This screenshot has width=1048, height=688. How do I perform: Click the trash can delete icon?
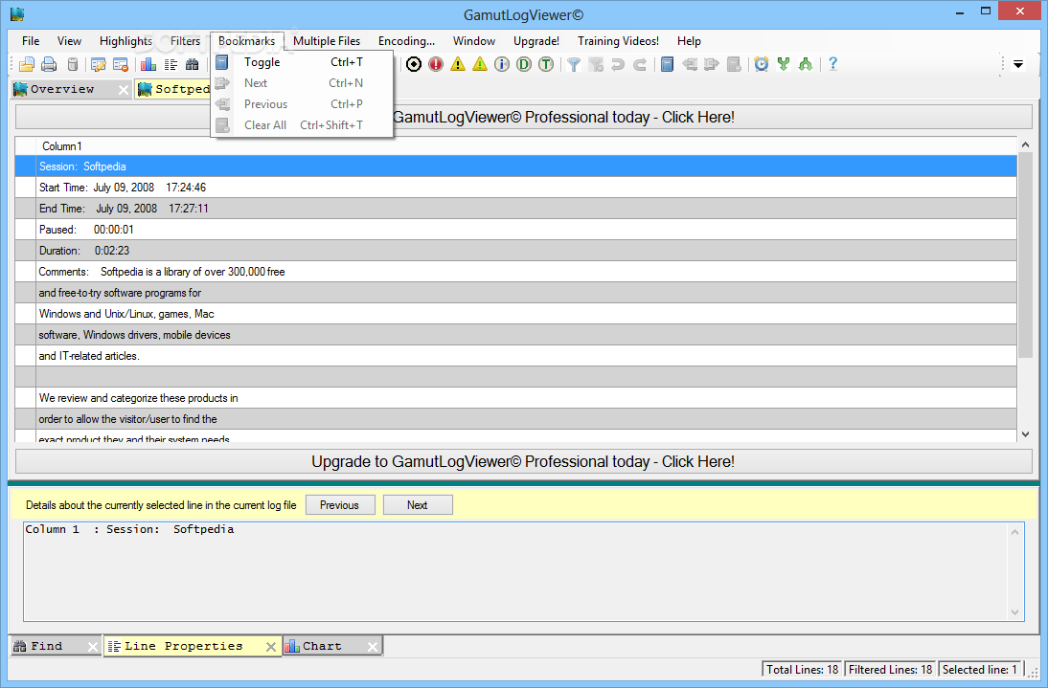pos(73,65)
